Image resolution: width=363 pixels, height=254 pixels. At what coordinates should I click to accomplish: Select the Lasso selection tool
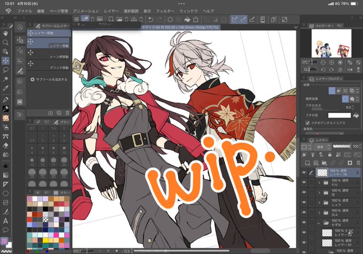point(5,70)
